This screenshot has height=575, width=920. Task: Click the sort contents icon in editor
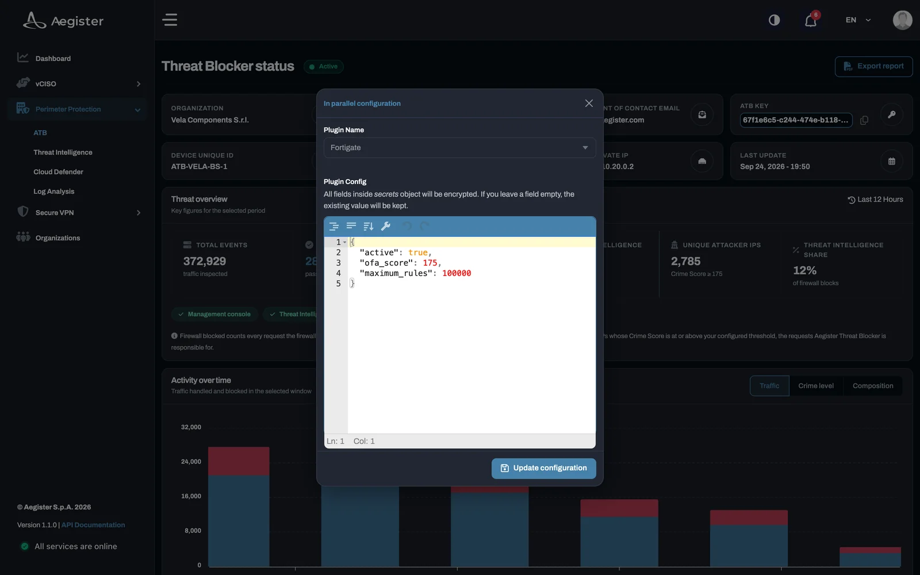[369, 227]
